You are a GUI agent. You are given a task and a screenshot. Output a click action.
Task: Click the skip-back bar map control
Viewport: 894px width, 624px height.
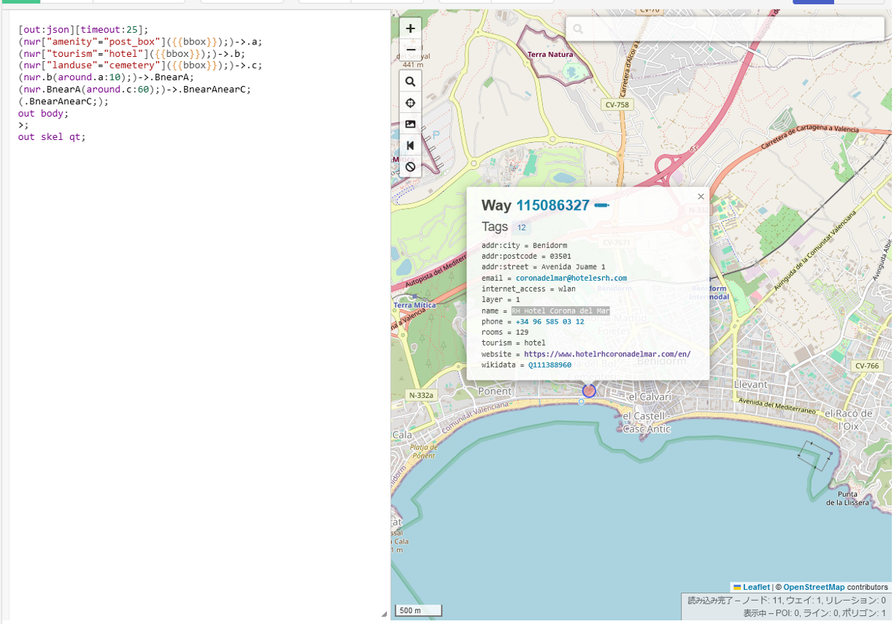[410, 145]
